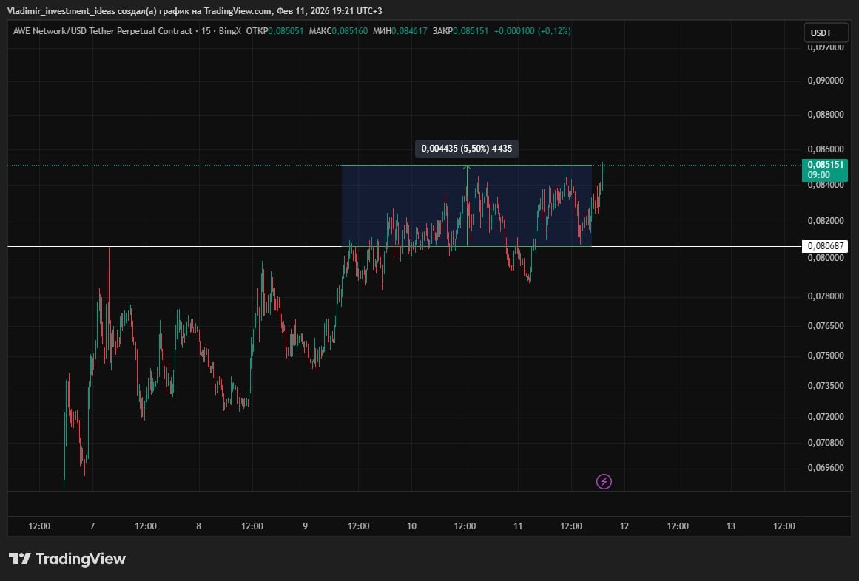859x581 pixels.
Task: Click the 0,090000 price axis label
Action: (x=826, y=81)
